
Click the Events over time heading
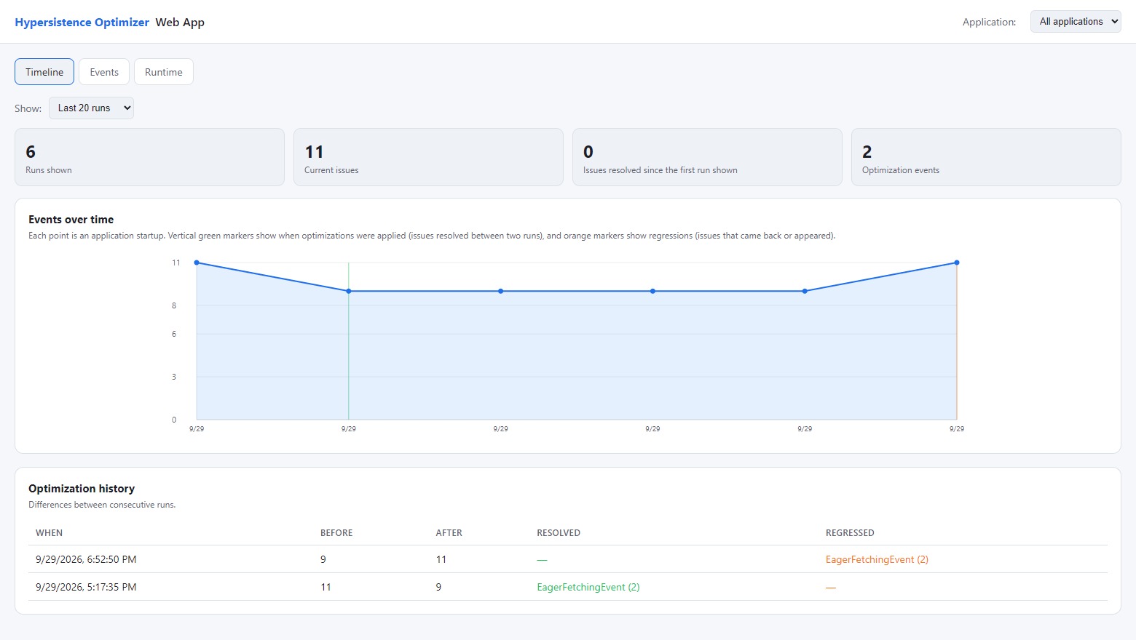click(71, 220)
